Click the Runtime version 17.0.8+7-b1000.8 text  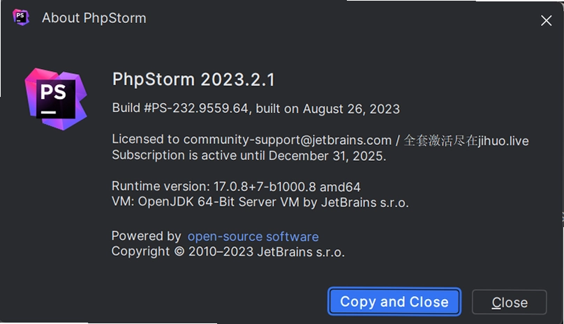click(x=214, y=187)
